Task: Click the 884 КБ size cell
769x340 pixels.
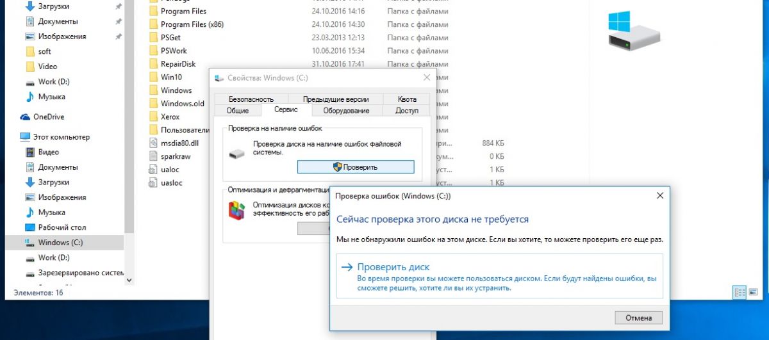Action: [x=493, y=143]
